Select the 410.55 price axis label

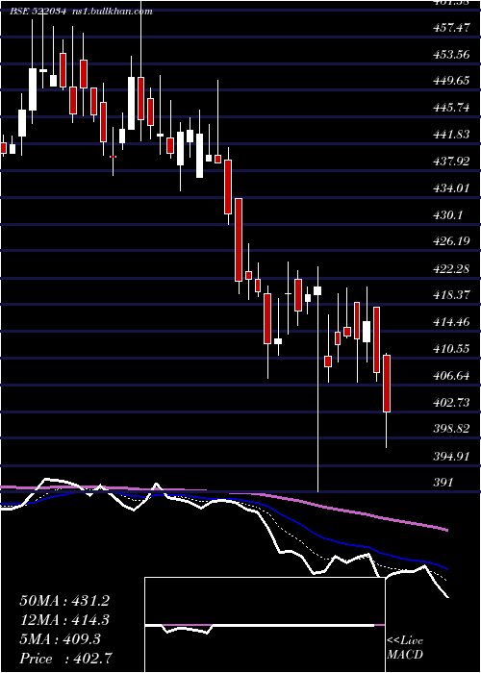451,349
